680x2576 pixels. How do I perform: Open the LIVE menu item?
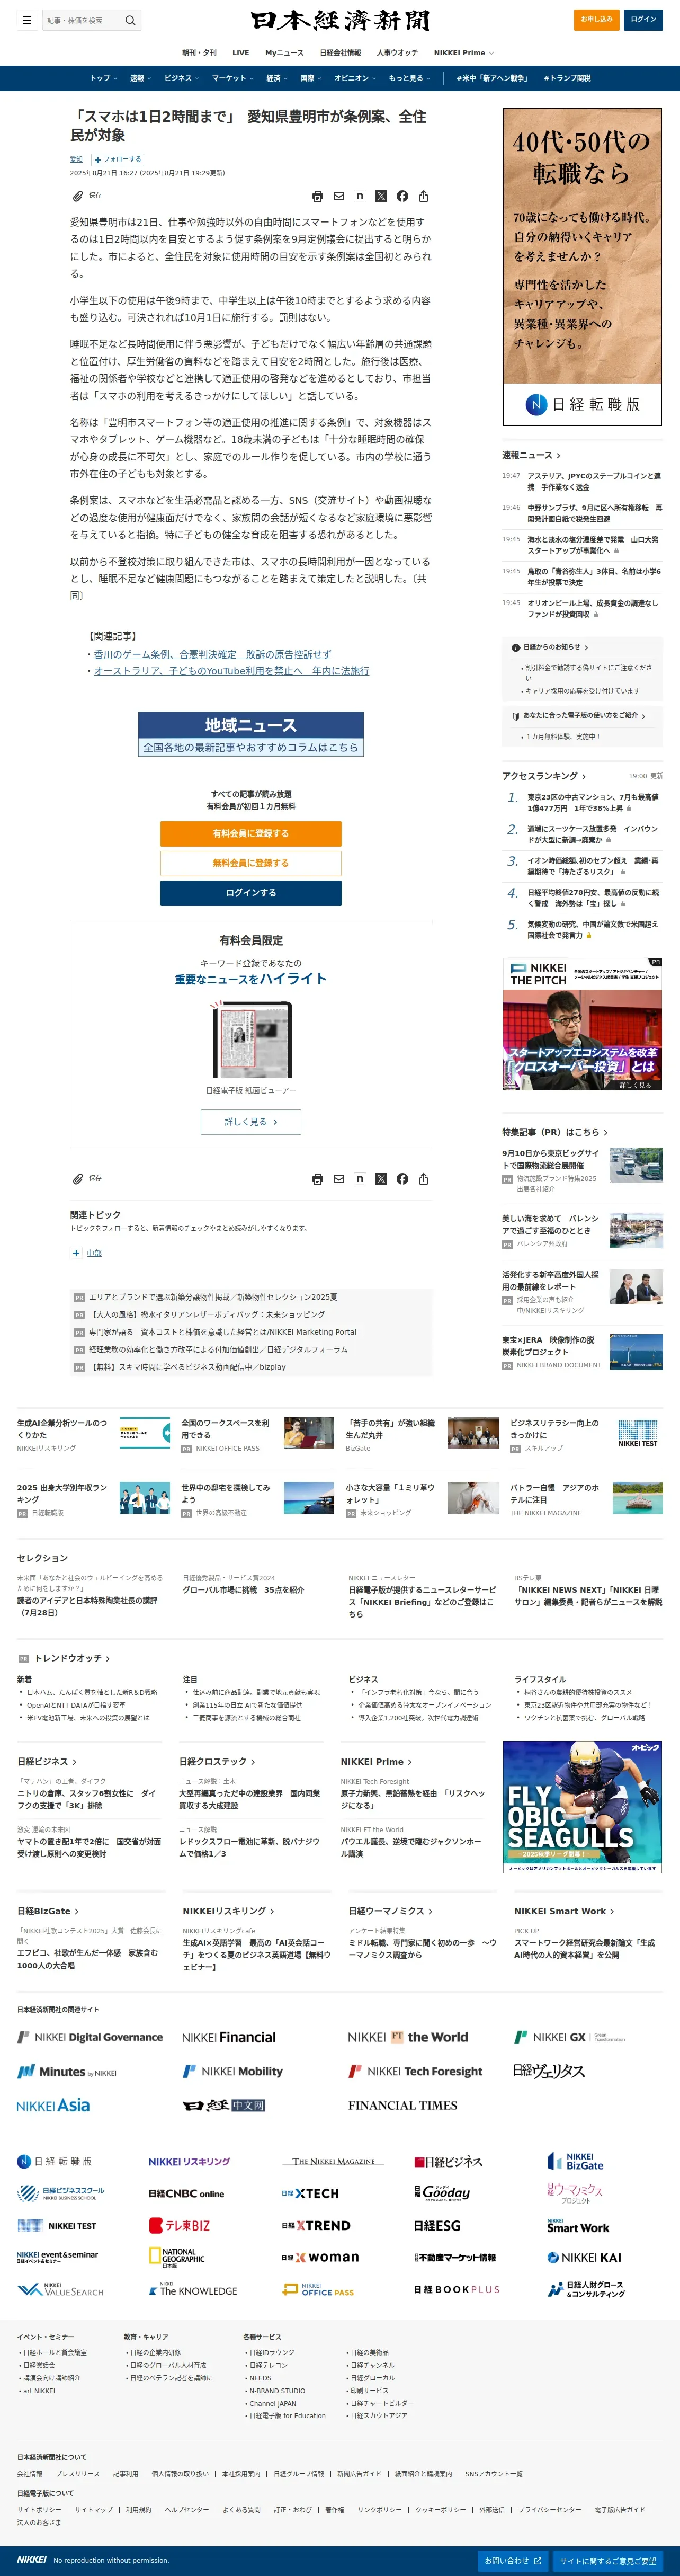241,53
